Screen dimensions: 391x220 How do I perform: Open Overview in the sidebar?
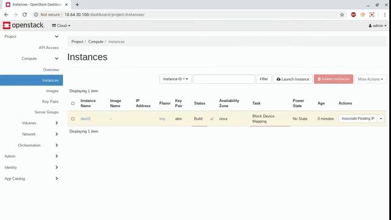click(x=51, y=70)
